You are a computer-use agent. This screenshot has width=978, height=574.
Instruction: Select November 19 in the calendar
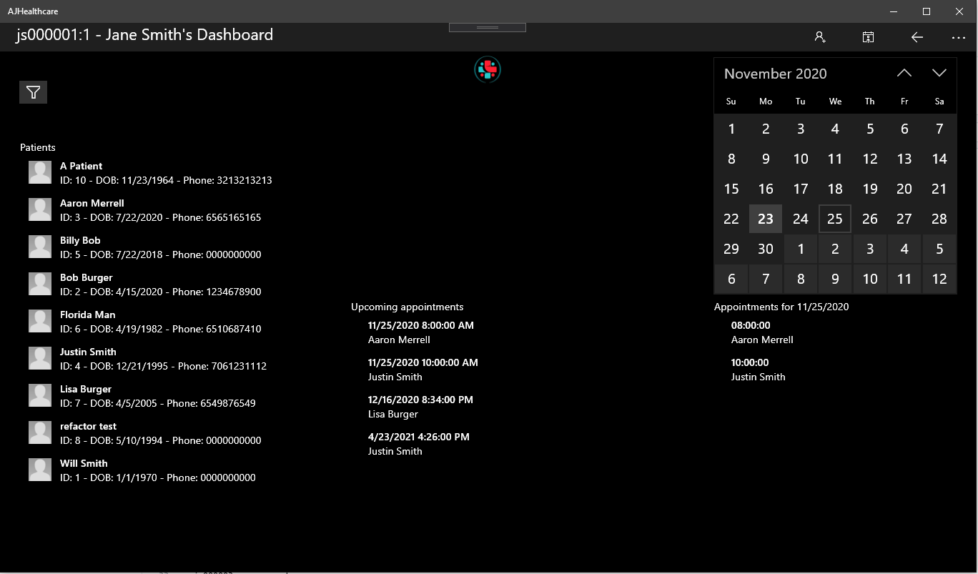coord(870,189)
